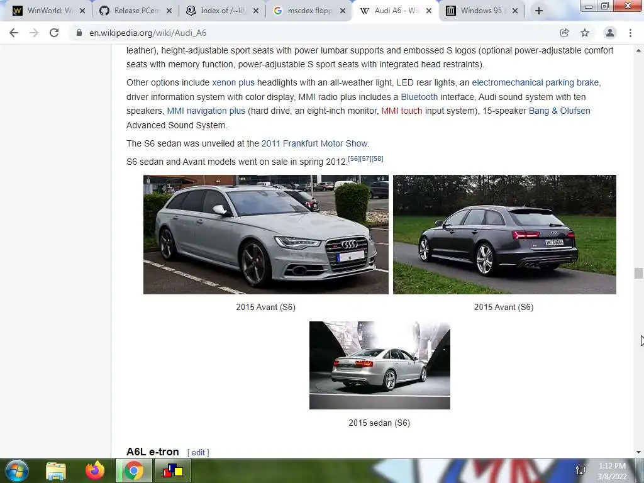Image resolution: width=644 pixels, height=483 pixels.
Task: Click the forward navigation arrow
Action: [x=34, y=33]
